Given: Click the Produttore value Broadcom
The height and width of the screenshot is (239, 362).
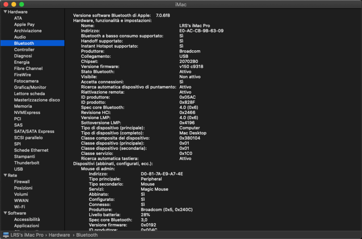Looking at the screenshot, I should point(190,51).
